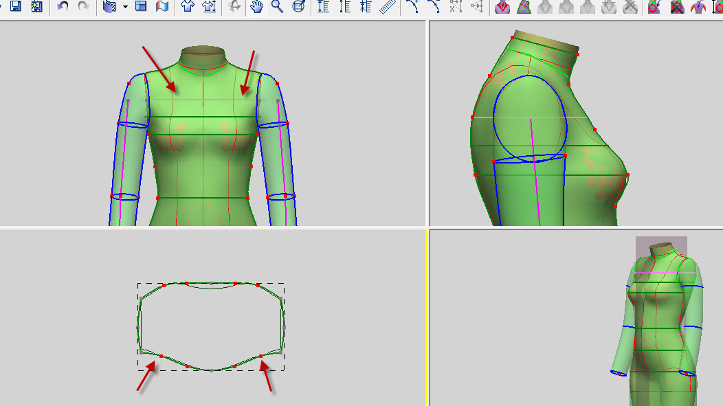Screen dimensions: 723x406
Task: Click the torso icon with red sleeves
Action: pos(698,7)
